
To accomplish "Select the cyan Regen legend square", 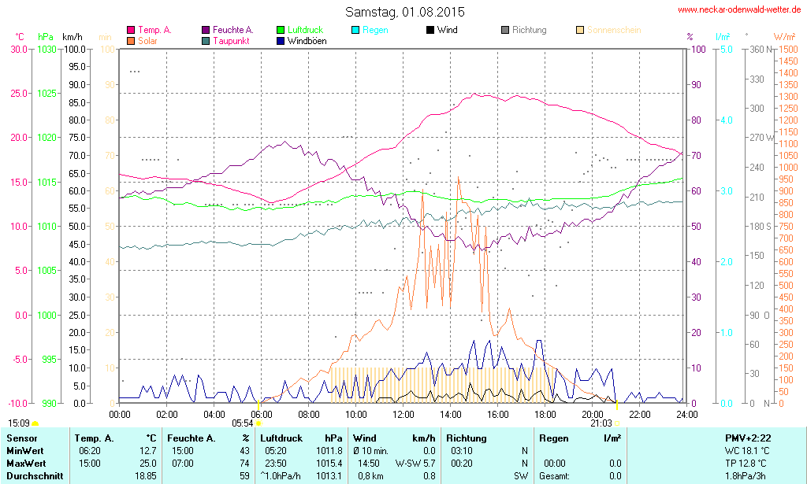I will [355, 30].
